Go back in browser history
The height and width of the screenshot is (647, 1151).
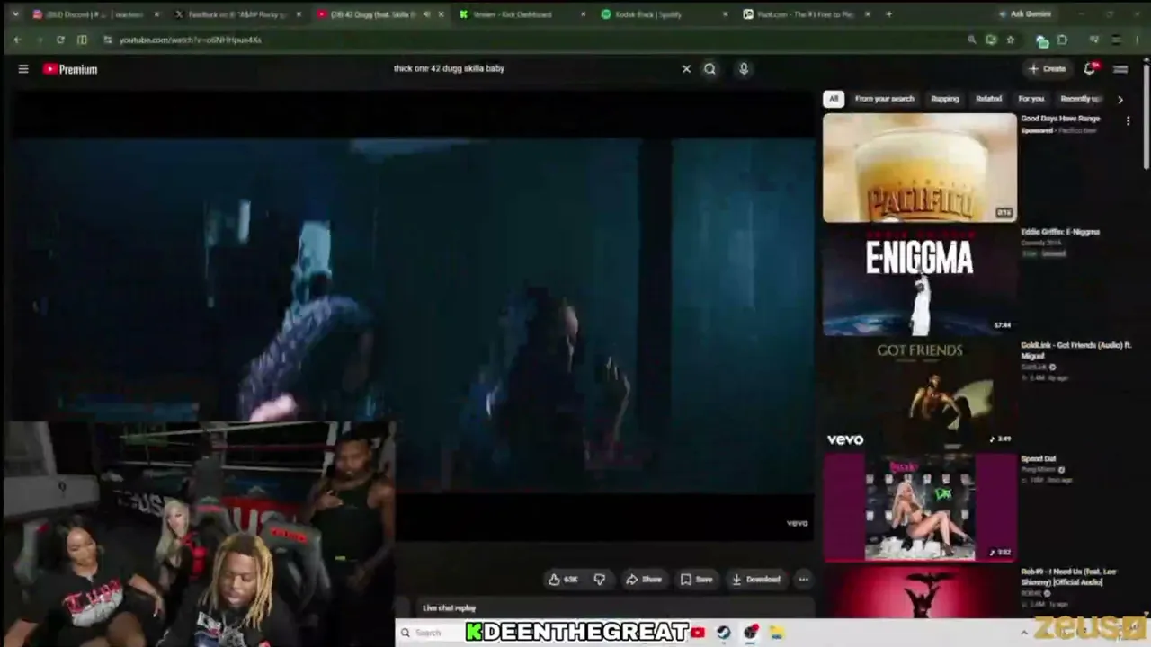17,40
